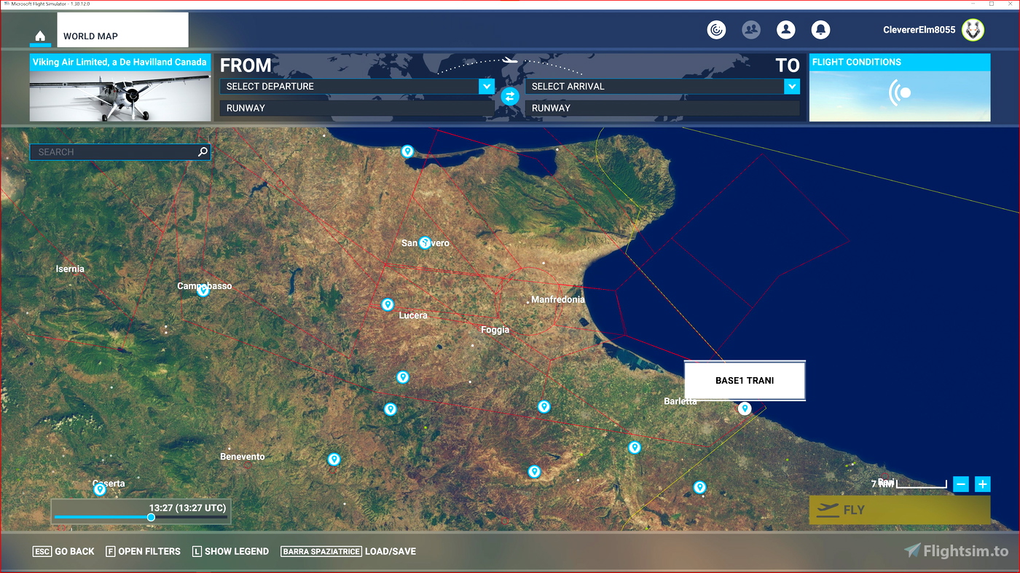Select the airport marker at San Severo
Screen dimensions: 1020x573
425,242
